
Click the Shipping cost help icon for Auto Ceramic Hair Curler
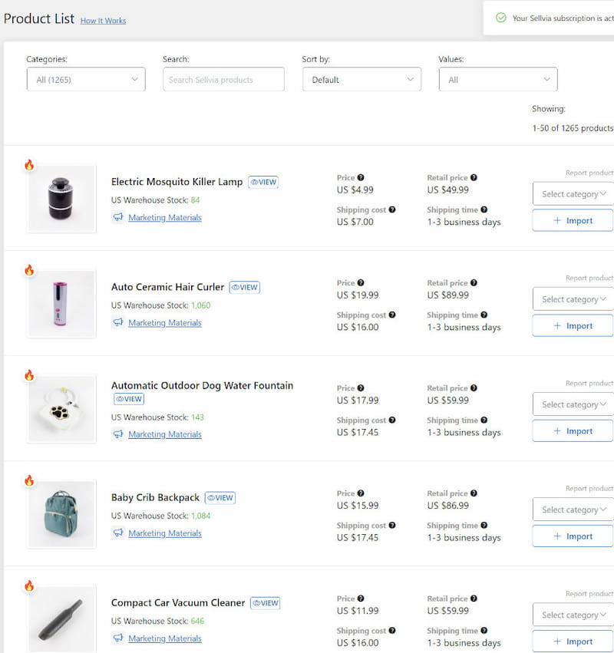[392, 315]
